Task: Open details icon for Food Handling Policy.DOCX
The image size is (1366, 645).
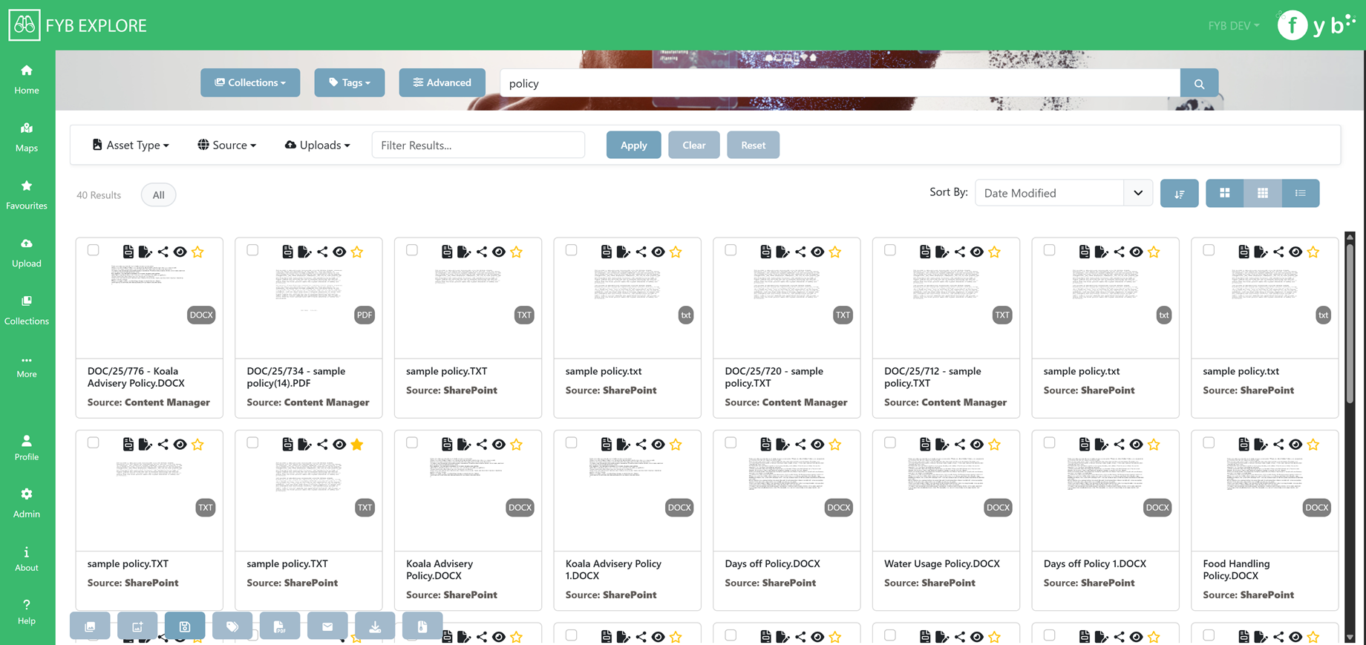Action: (1244, 445)
